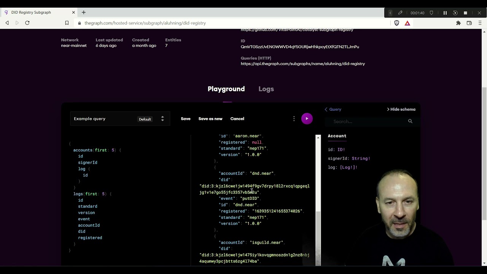Click the "1639351241655374026" registered value

point(277,211)
